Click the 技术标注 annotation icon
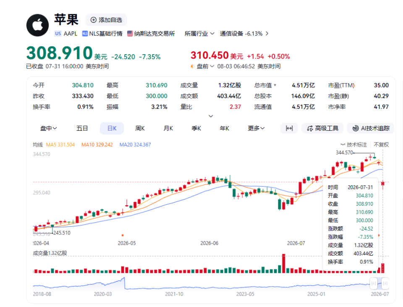The width and height of the screenshot is (403, 307). click(343, 145)
